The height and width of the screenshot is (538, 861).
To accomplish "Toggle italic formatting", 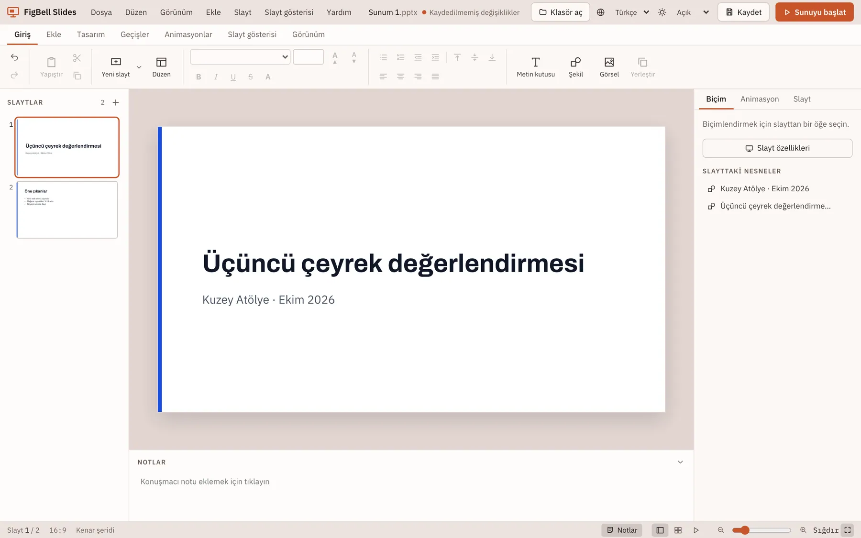I will point(216,77).
